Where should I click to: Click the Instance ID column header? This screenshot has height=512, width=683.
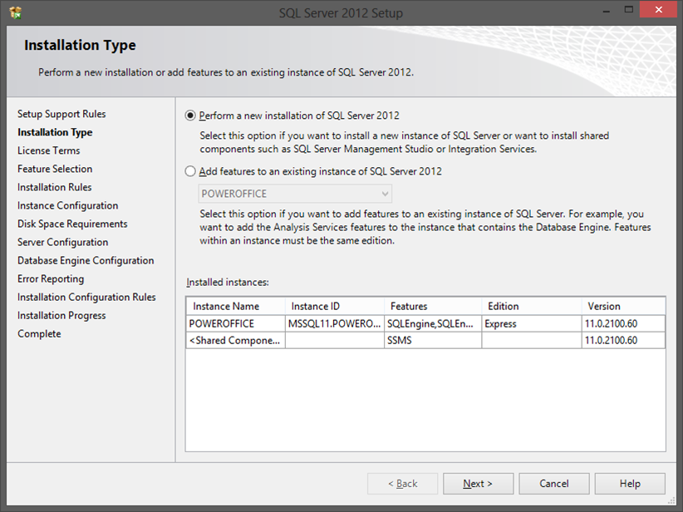point(335,307)
